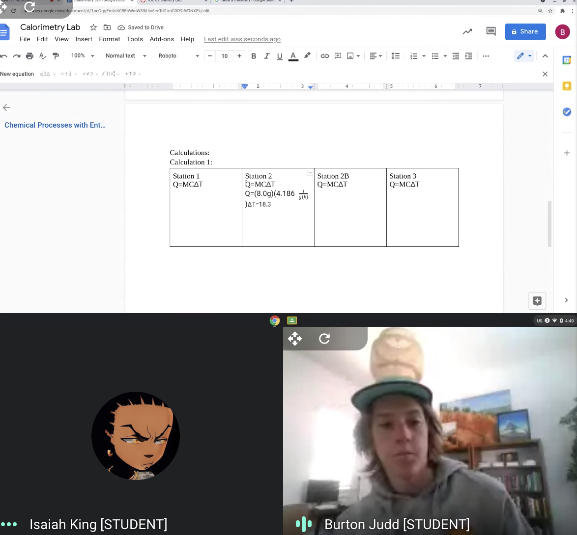Click the Share button
This screenshot has width=577, height=535.
click(x=525, y=31)
